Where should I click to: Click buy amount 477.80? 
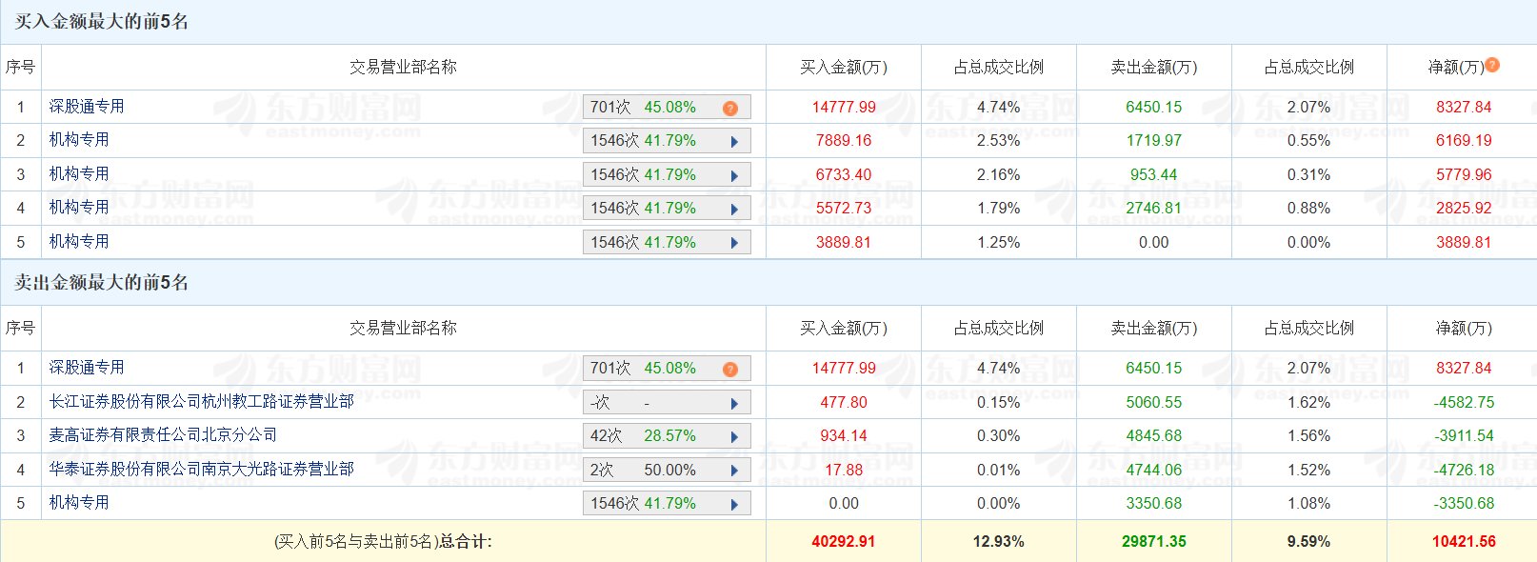tap(844, 402)
